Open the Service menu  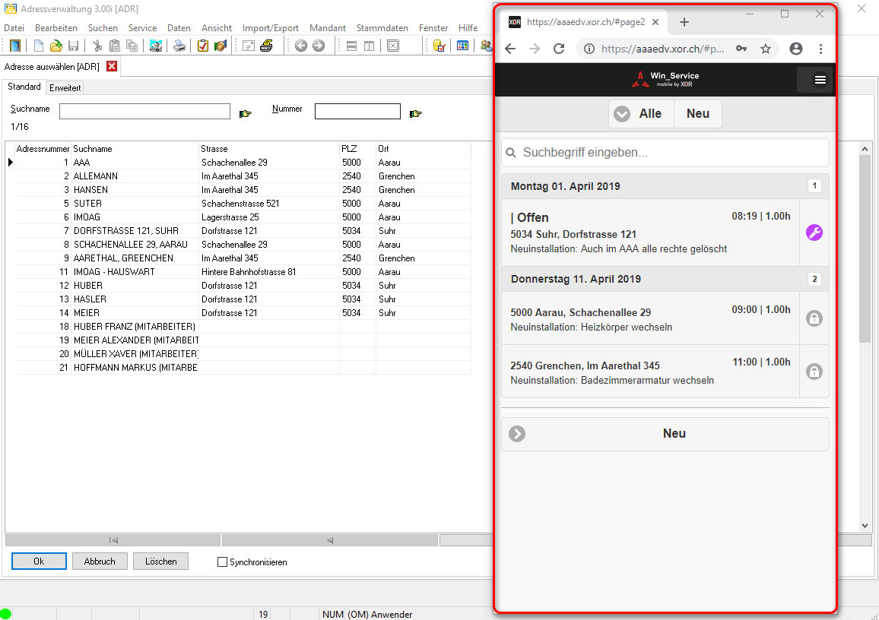tap(142, 27)
